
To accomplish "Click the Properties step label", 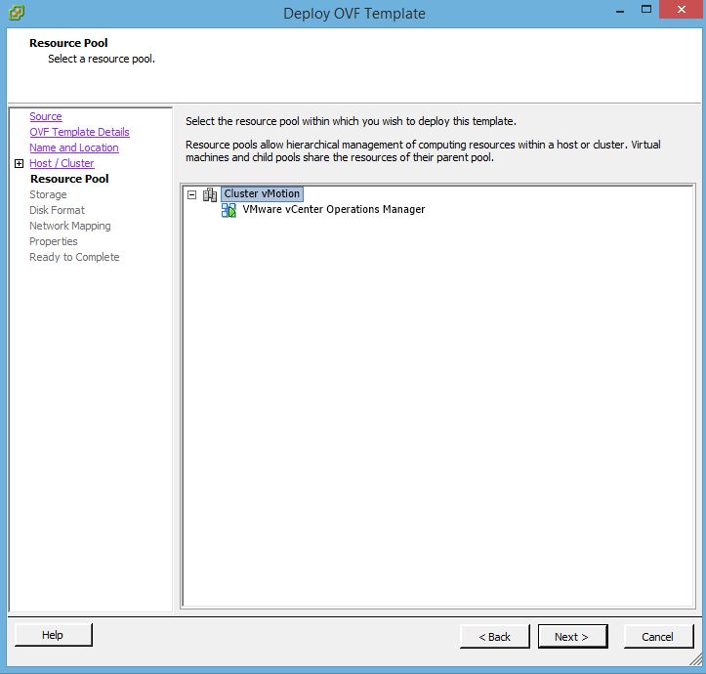I will [54, 241].
